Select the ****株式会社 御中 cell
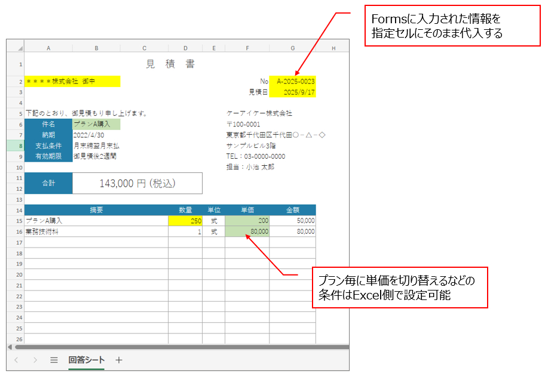545x377 pixels. coord(72,82)
